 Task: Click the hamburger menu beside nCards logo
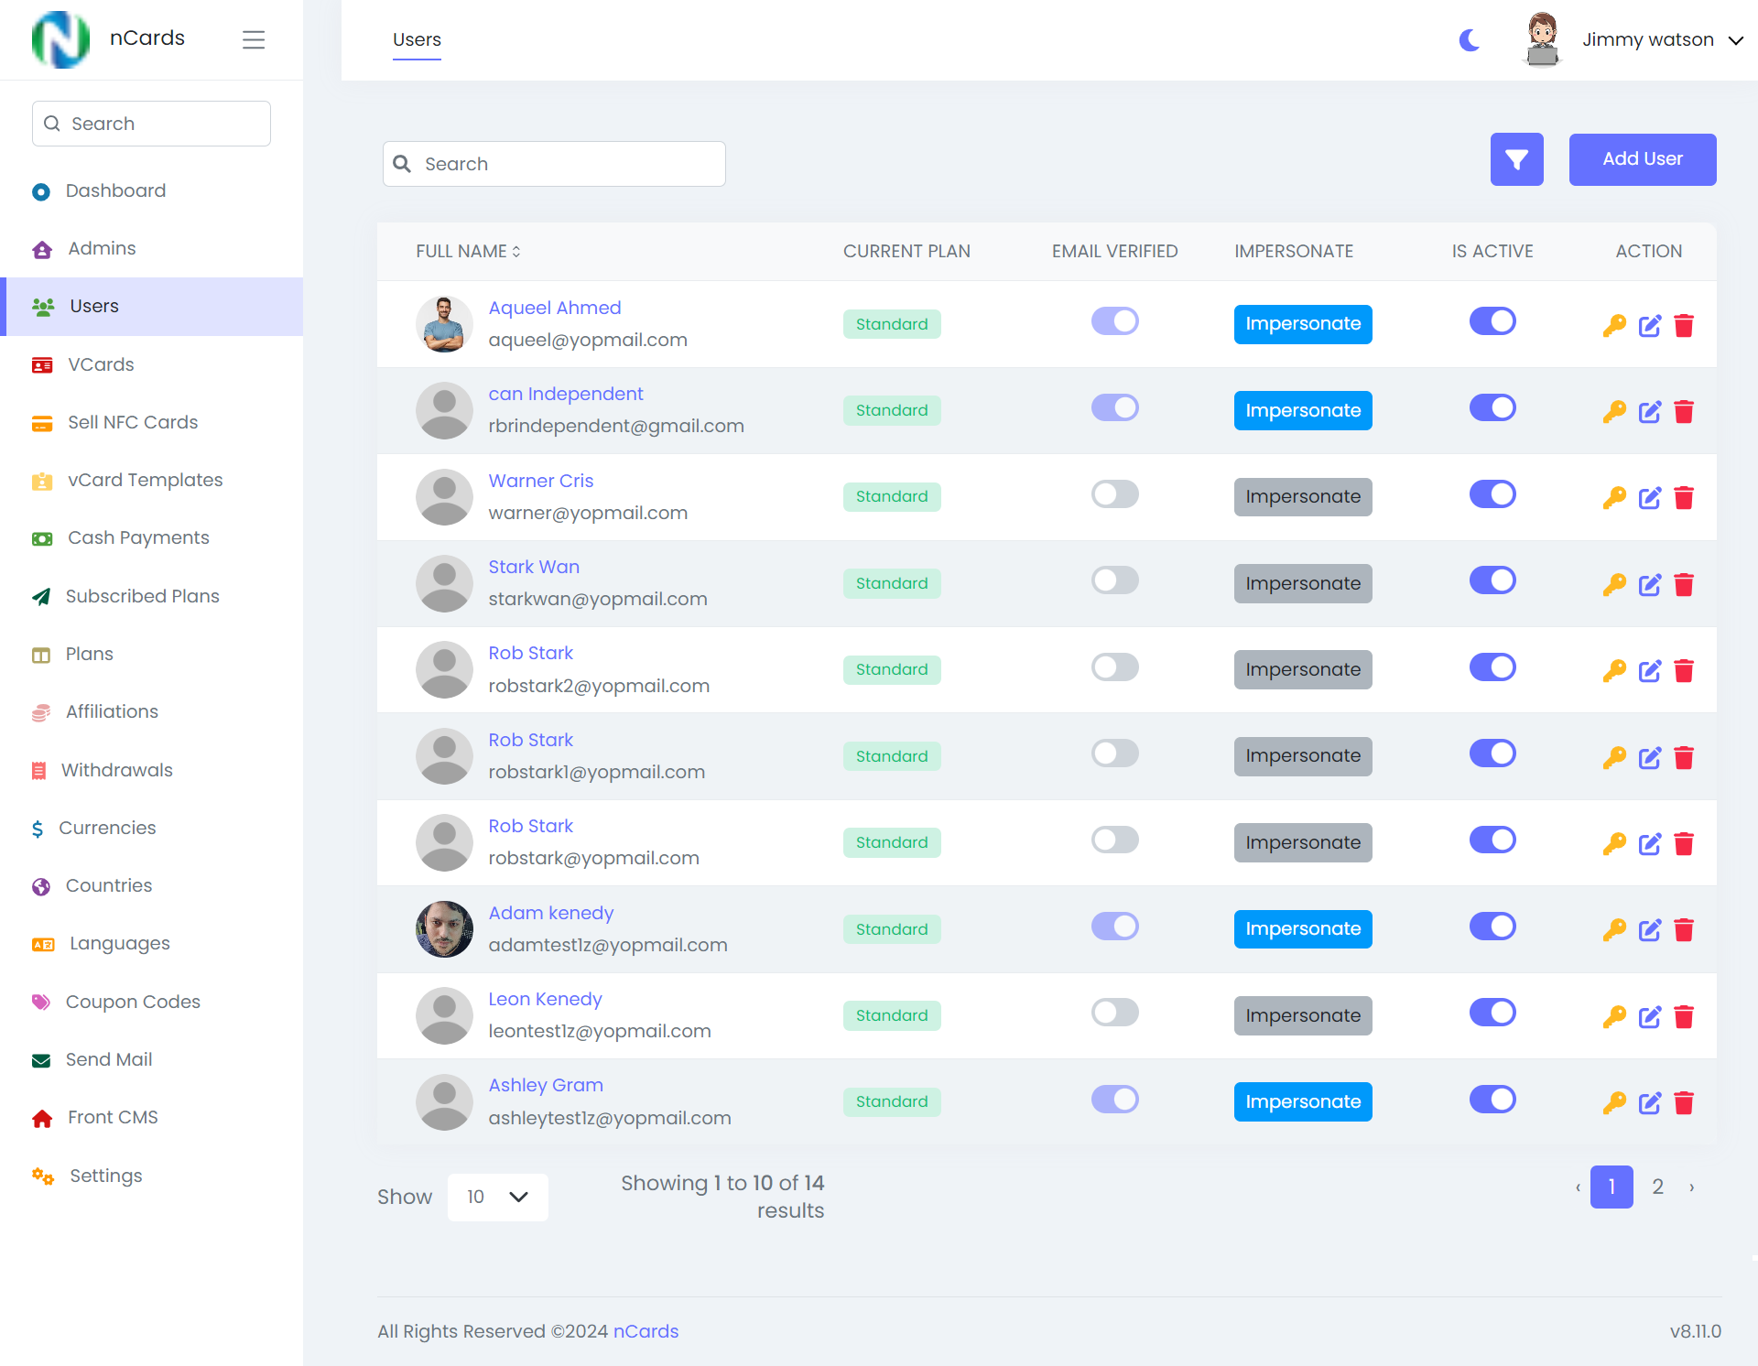(x=254, y=39)
